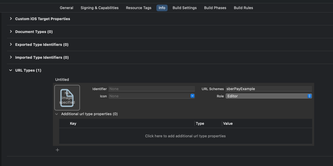Expand the Document Types section
The image size is (333, 166).
click(x=11, y=32)
